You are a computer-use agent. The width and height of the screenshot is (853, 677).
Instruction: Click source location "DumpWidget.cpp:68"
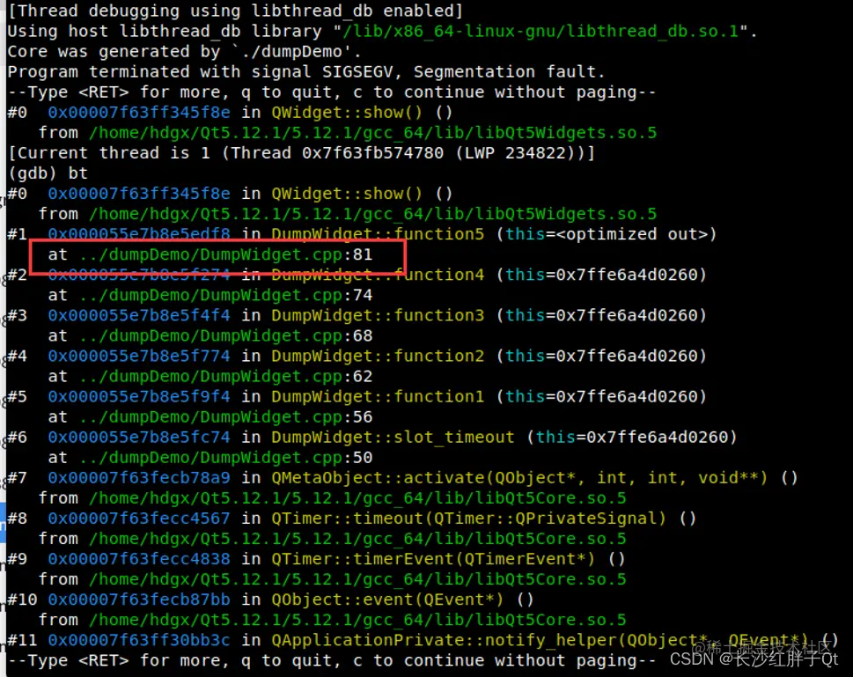point(286,335)
